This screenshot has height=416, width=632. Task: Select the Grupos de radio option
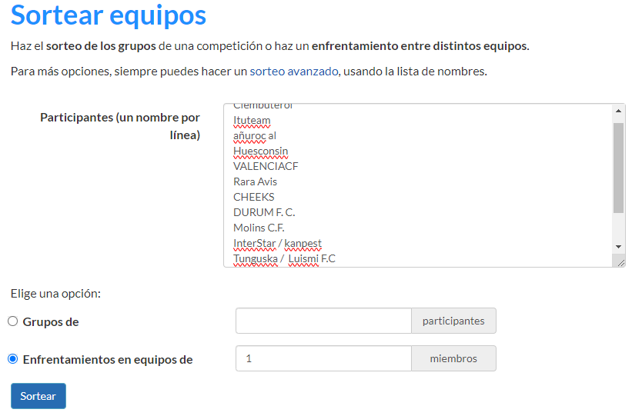click(13, 321)
